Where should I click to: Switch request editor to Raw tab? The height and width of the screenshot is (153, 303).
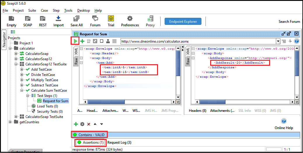coord(76,61)
